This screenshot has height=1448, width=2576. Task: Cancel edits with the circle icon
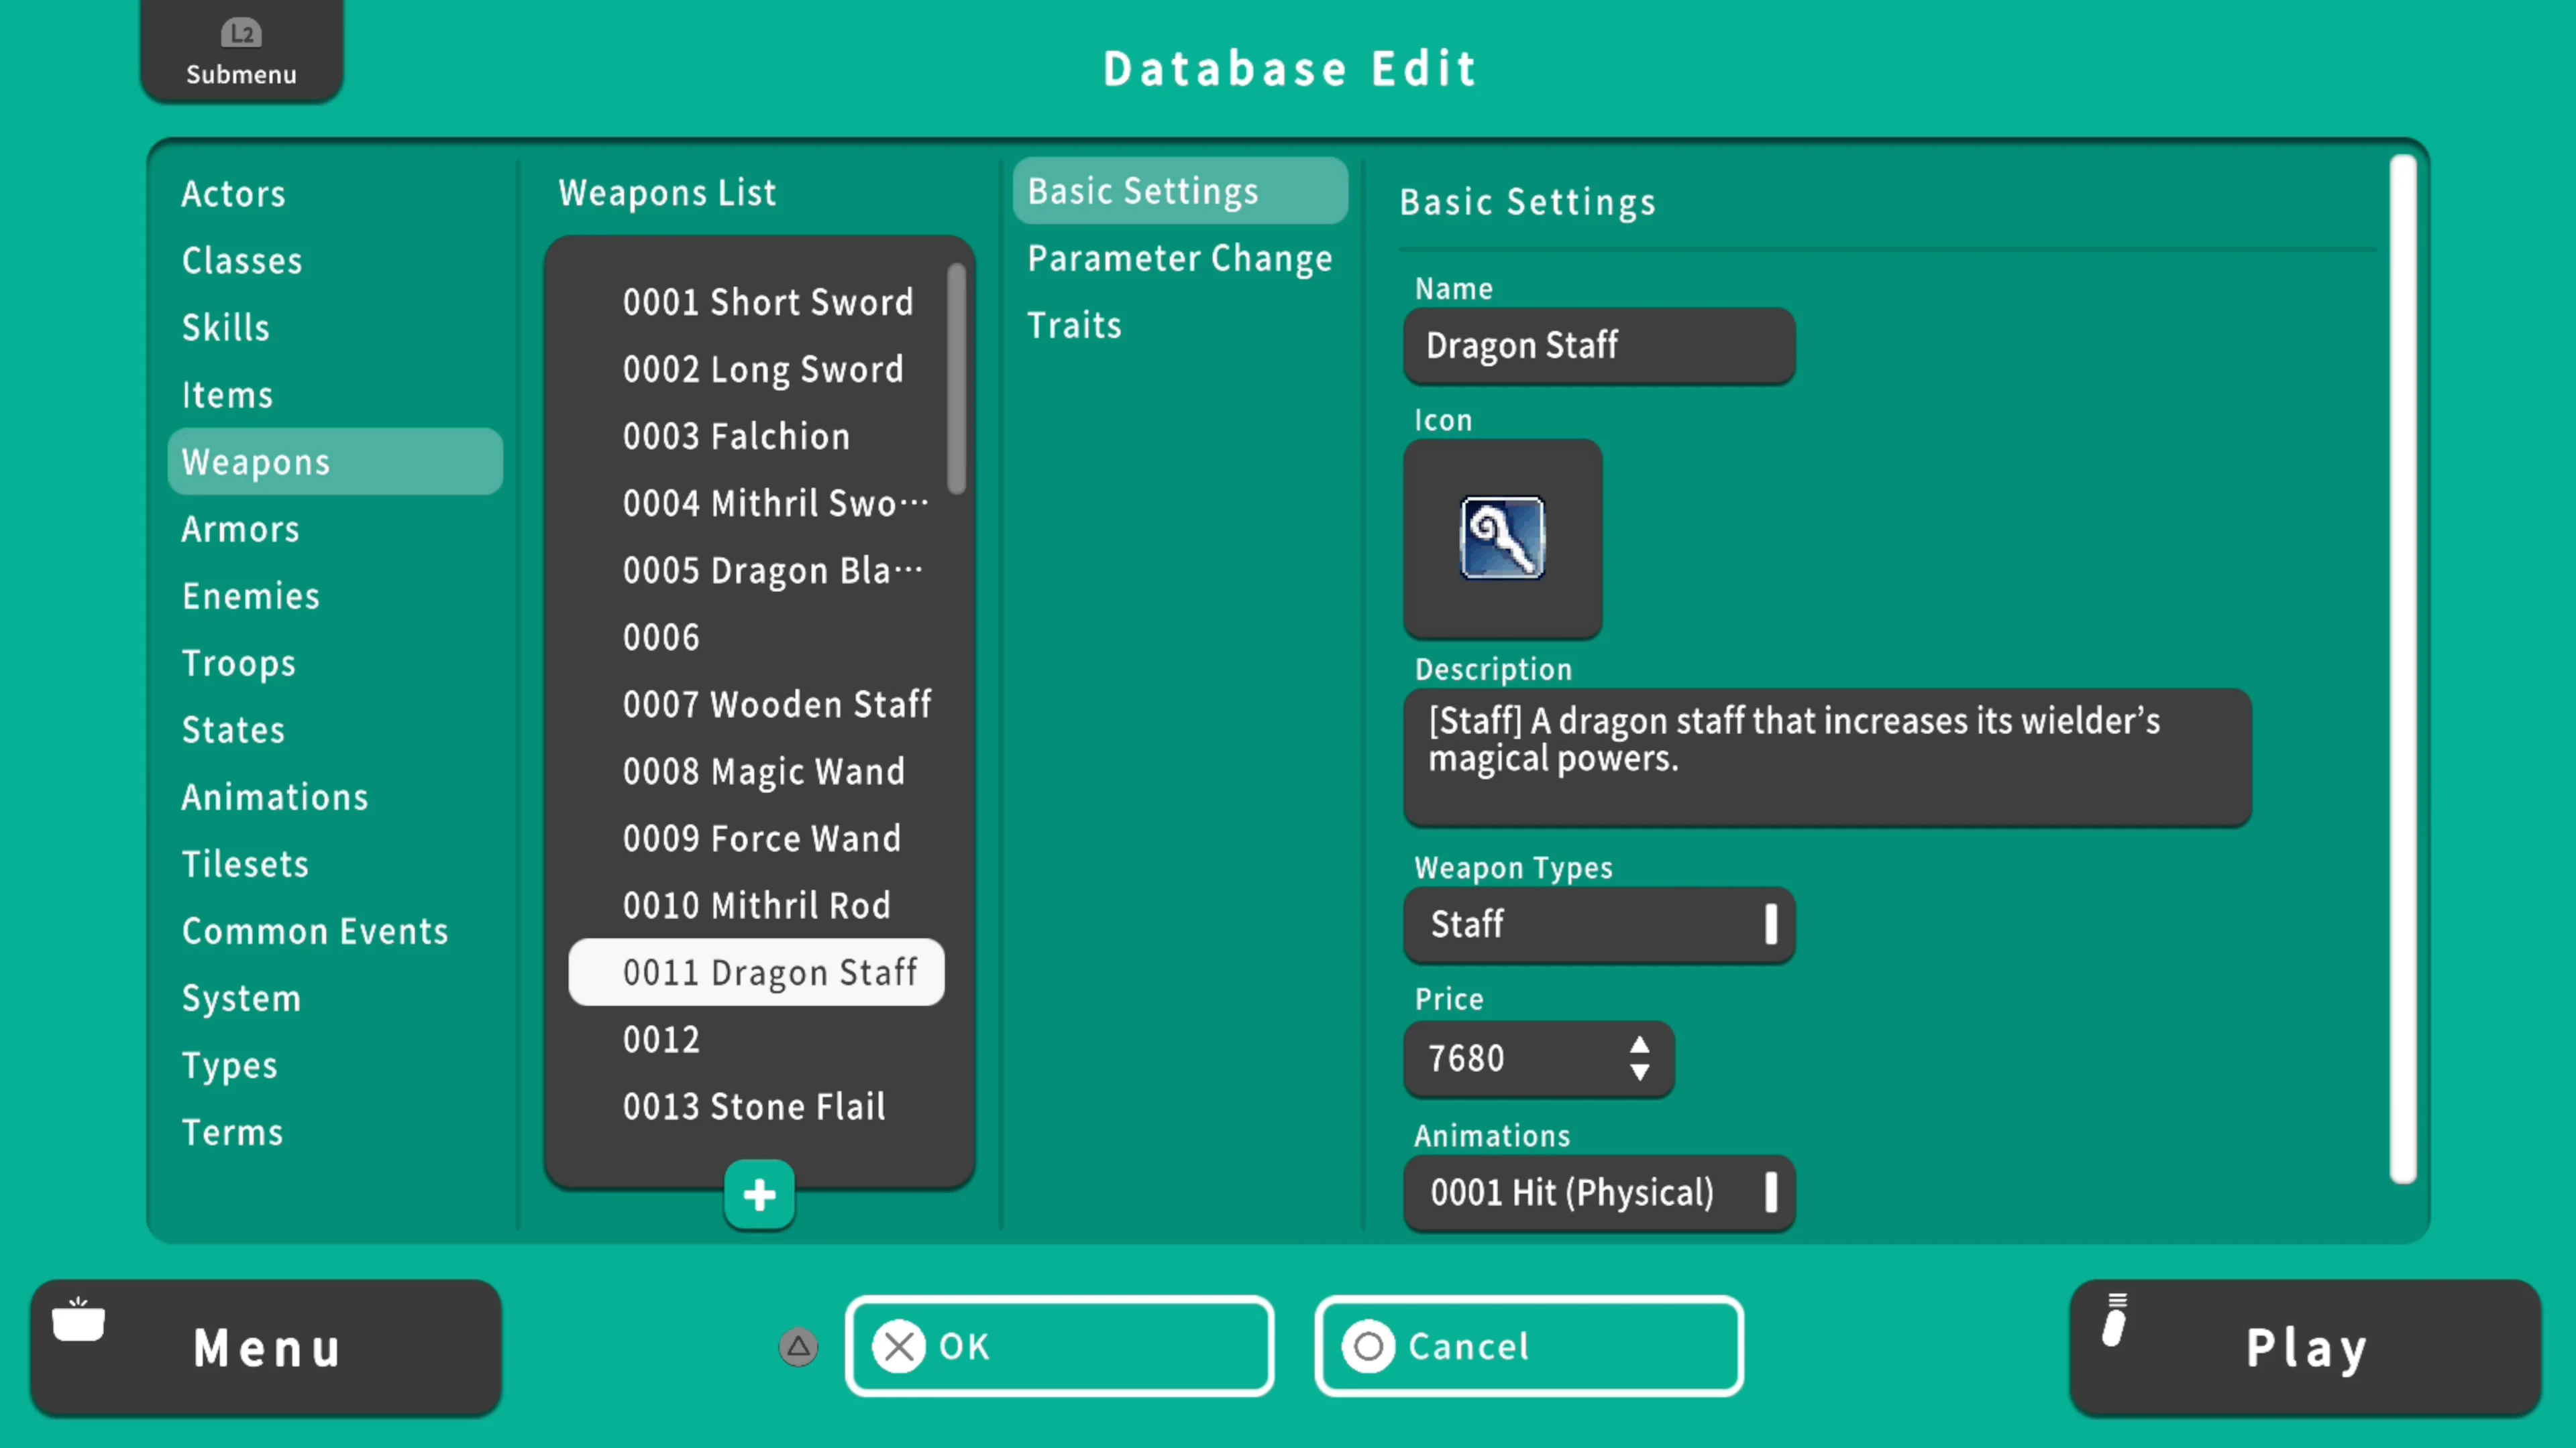coord(1369,1346)
